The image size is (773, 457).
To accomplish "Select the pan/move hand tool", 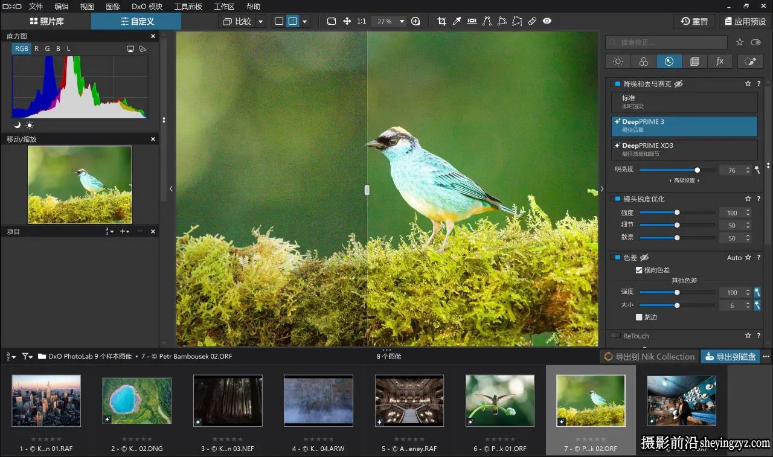I will (x=347, y=21).
